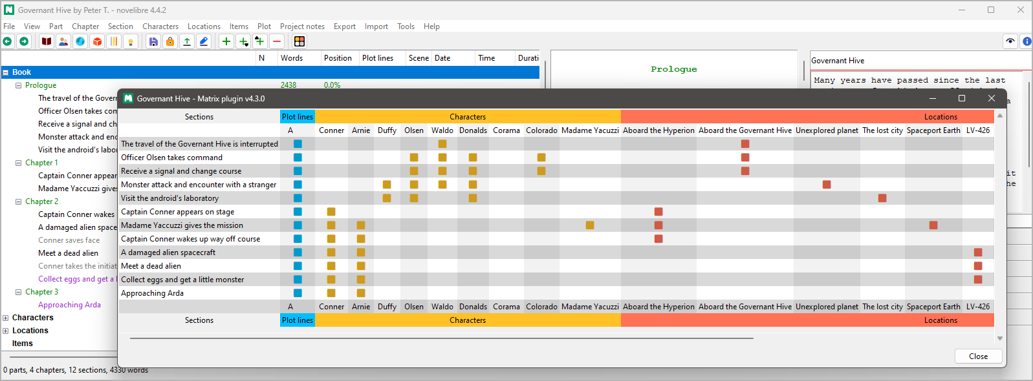
Task: Toggle Colorado in 'Receive a signal' row
Action: click(541, 171)
